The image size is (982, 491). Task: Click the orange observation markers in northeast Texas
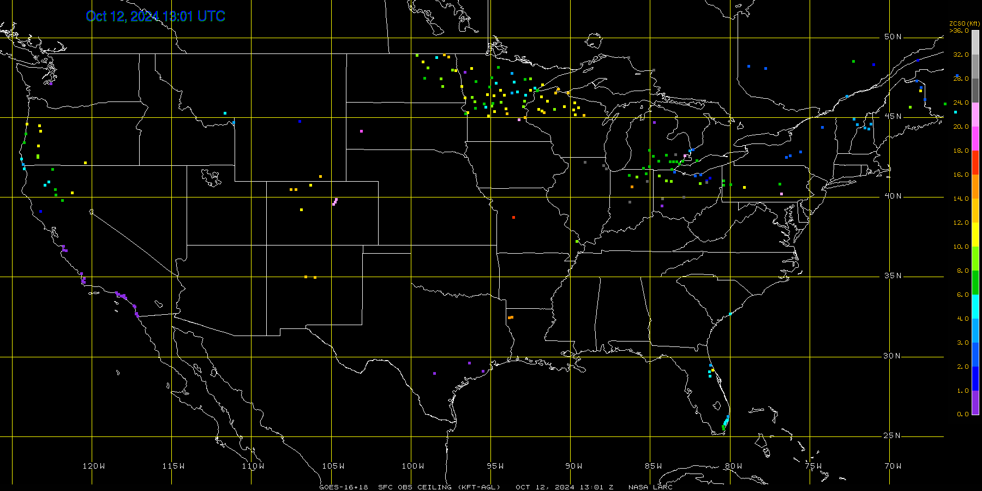511,317
